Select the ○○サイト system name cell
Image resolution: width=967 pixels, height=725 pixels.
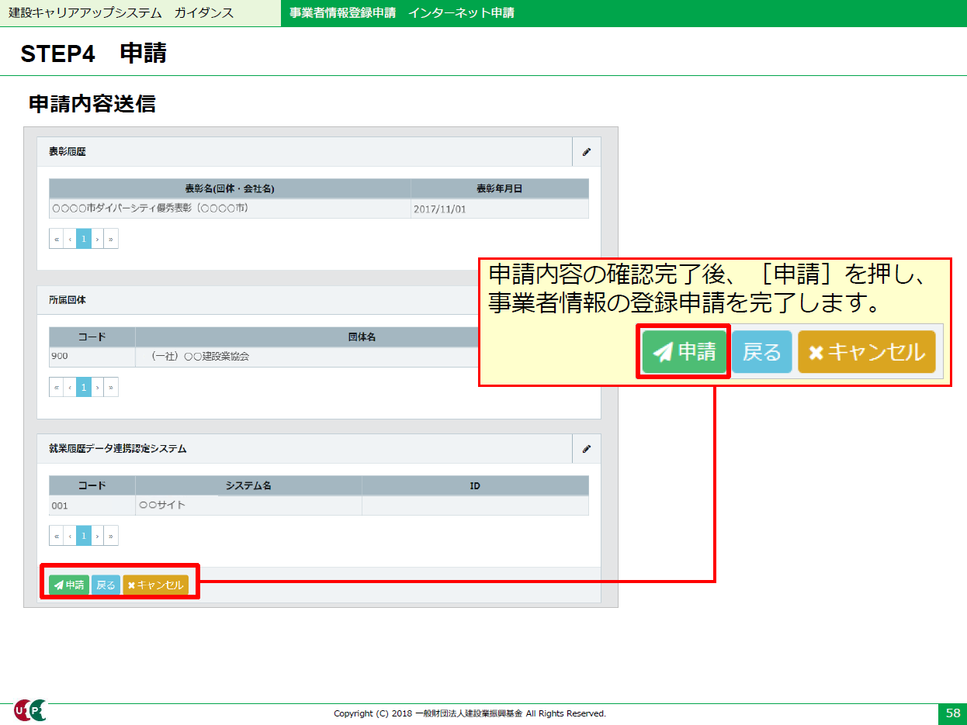[x=248, y=506]
